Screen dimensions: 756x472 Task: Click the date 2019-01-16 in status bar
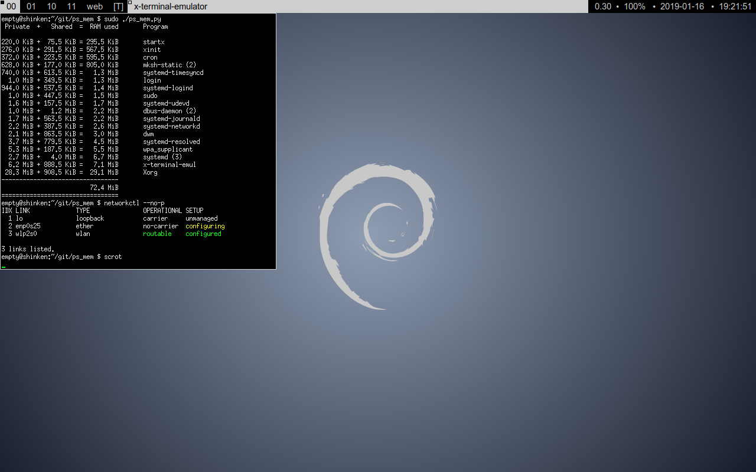point(682,6)
